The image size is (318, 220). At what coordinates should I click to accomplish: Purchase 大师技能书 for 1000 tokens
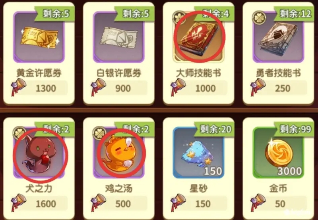pos(199,88)
